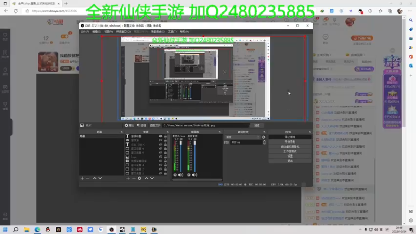
Task: Pop out the Scenes dock
Action: coord(122,132)
